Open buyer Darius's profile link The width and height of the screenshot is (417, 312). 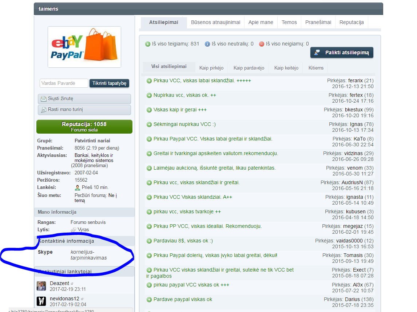[x=352, y=300]
